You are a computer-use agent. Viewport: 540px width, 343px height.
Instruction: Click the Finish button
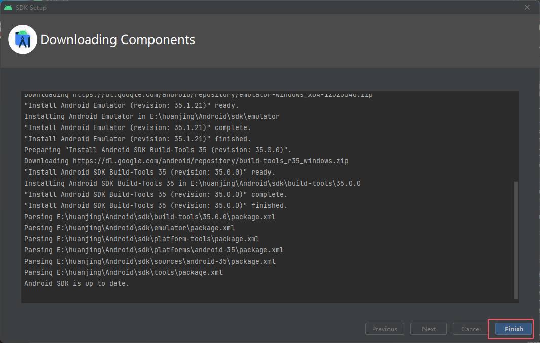tap(514, 329)
